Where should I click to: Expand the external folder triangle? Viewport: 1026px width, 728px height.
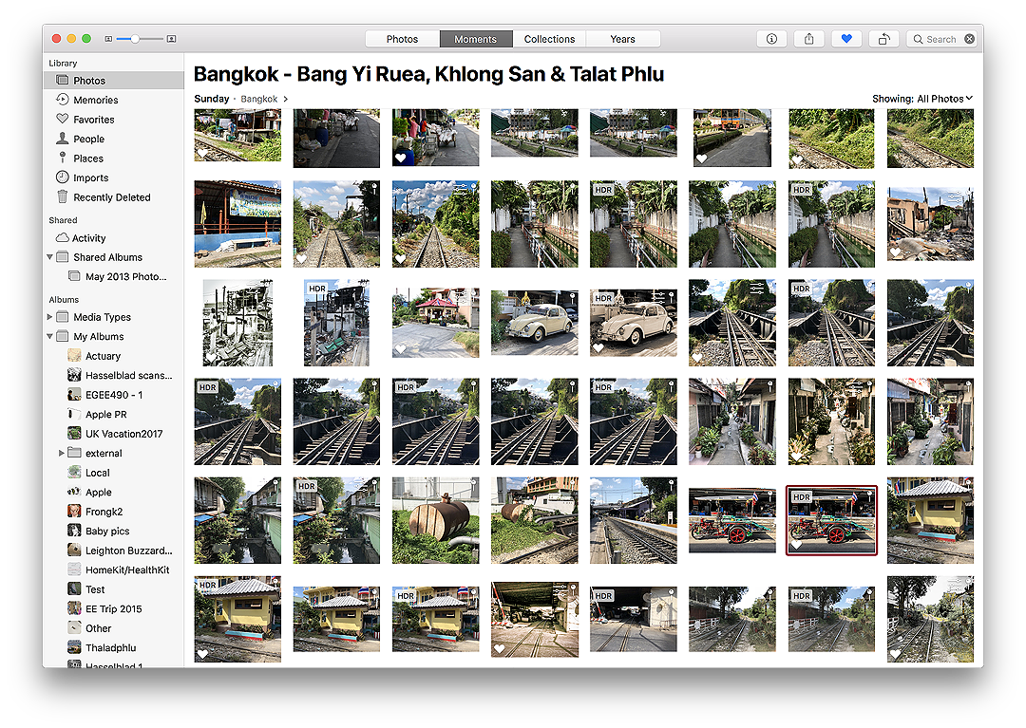pyautogui.click(x=62, y=453)
